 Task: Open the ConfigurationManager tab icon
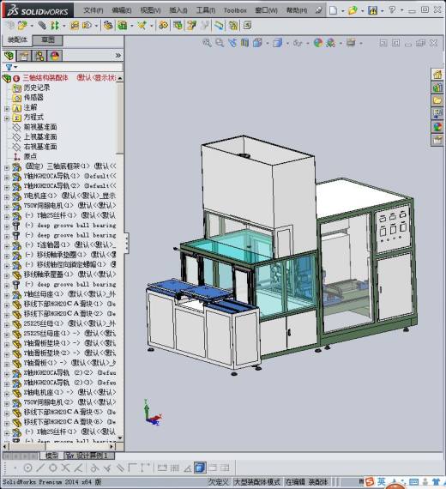[x=39, y=56]
